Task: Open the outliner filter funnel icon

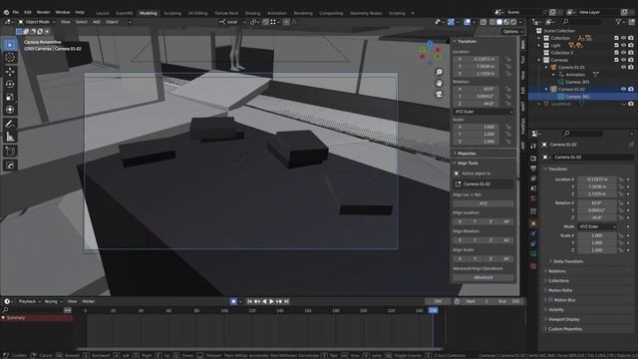Action: (x=618, y=22)
